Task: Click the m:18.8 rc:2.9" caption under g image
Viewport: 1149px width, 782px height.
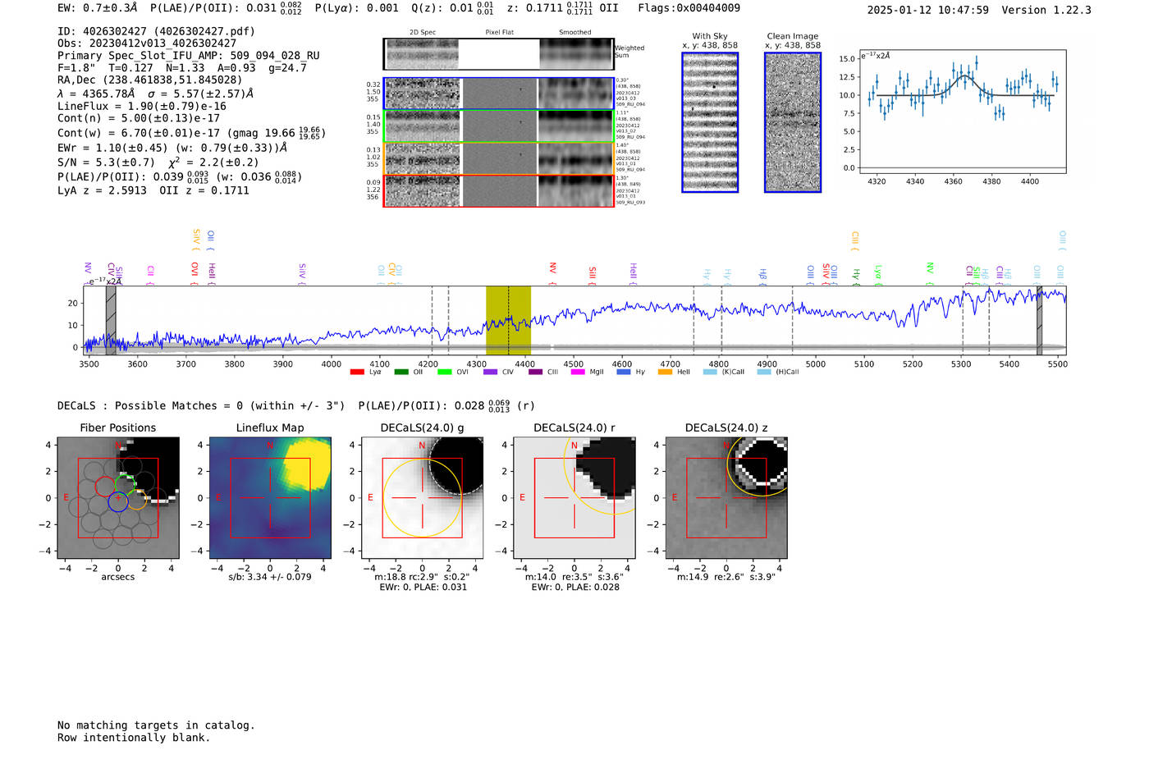Action: [x=422, y=577]
